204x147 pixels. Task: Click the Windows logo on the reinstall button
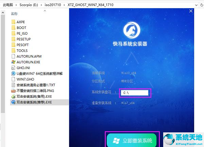tap(116, 141)
